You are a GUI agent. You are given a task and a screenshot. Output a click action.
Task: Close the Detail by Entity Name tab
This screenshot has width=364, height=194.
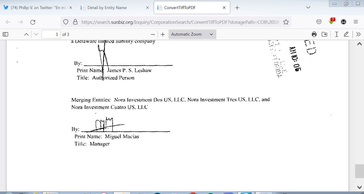tap(147, 8)
